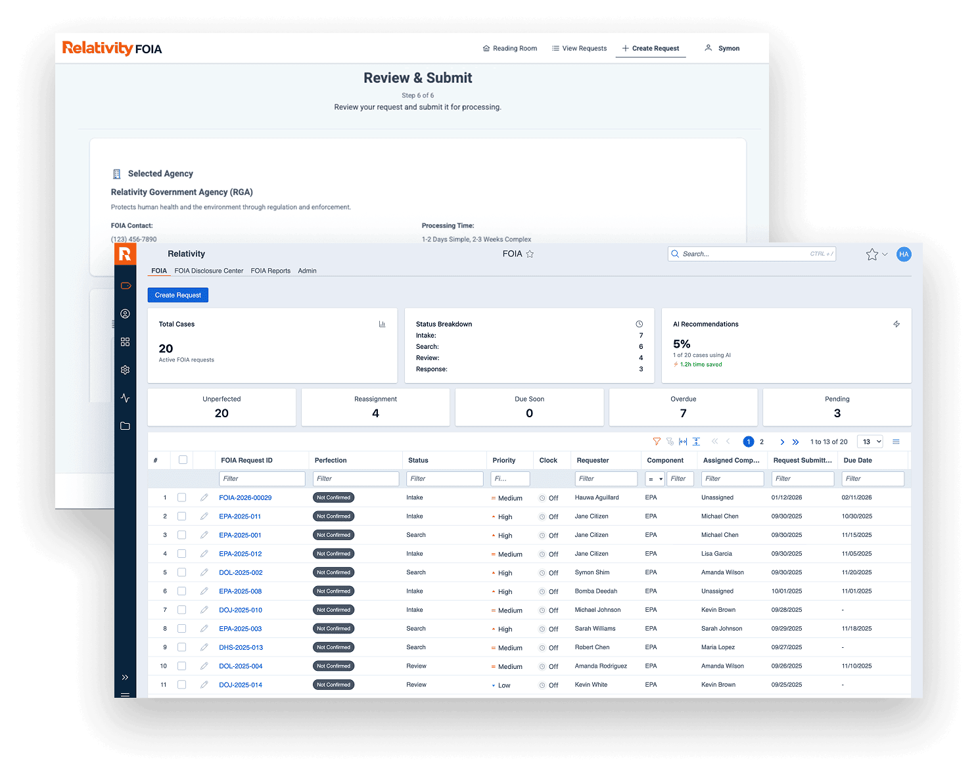This screenshot has width=978, height=776.
Task: Check the box for row EPA-2025-003
Action: [181, 629]
